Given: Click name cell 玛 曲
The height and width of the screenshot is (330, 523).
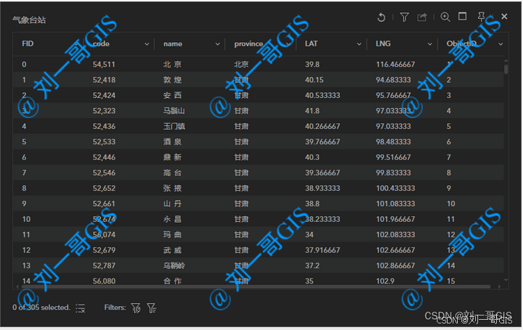Looking at the screenshot, I should (x=172, y=234).
